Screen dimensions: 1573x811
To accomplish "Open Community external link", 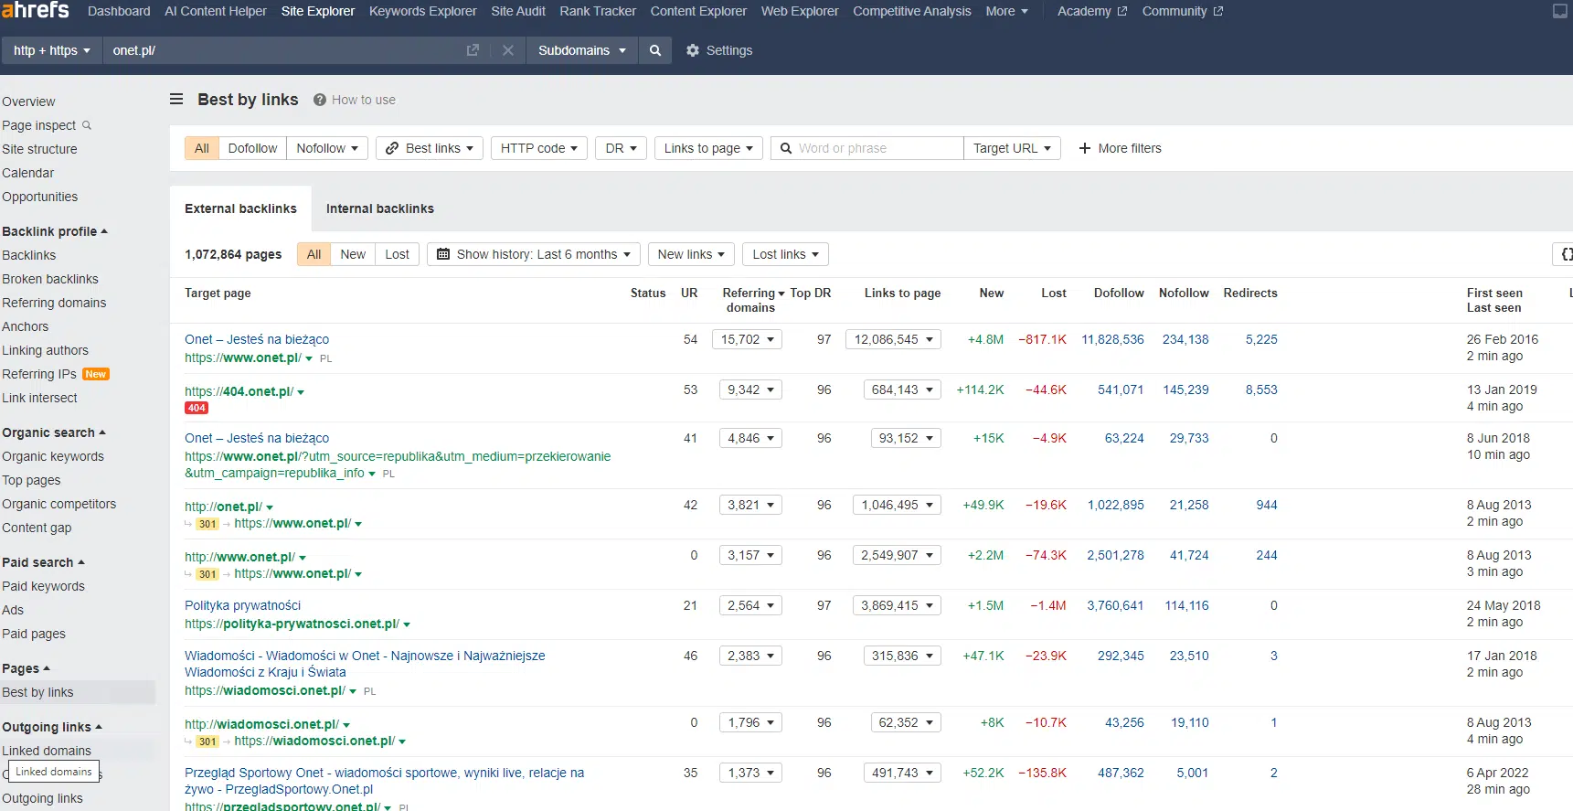I will (x=1183, y=11).
